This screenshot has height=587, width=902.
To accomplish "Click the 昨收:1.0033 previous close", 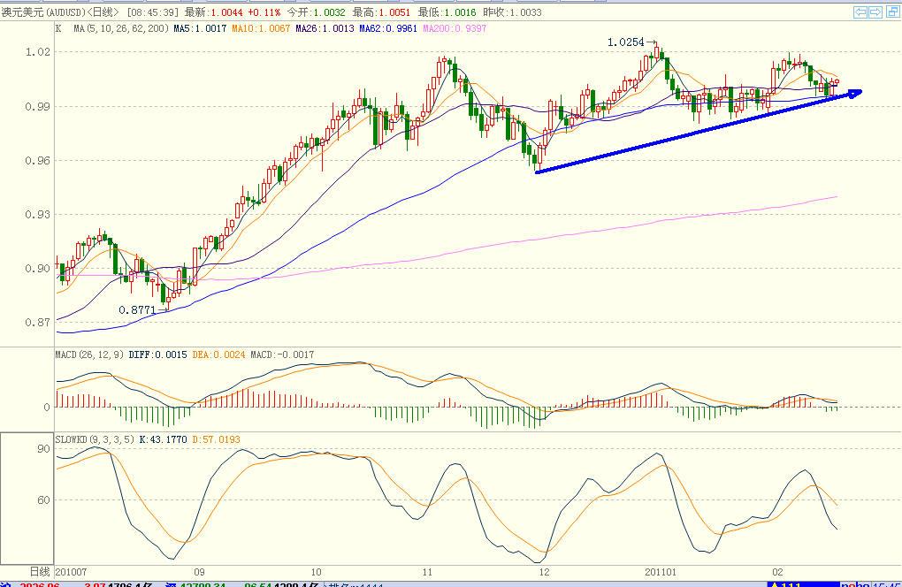I will click(512, 12).
